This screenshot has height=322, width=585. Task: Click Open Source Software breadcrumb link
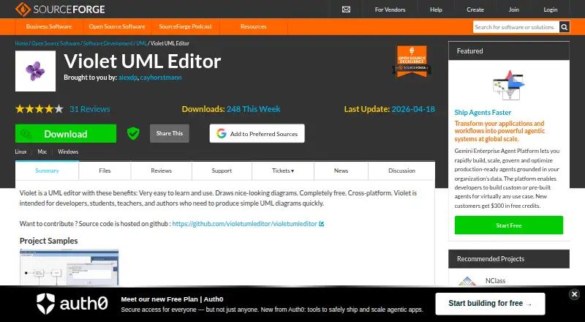click(56, 43)
